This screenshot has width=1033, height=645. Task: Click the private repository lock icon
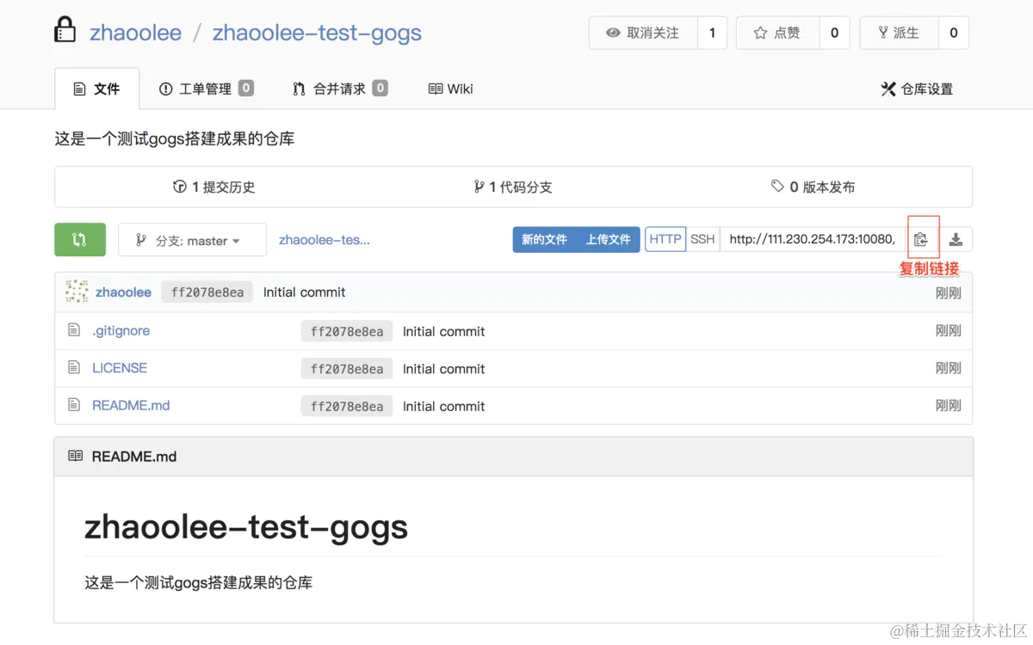pyautogui.click(x=65, y=31)
